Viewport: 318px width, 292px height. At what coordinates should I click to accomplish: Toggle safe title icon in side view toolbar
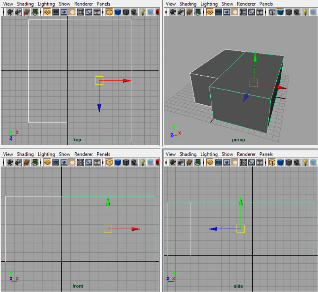point(260,162)
